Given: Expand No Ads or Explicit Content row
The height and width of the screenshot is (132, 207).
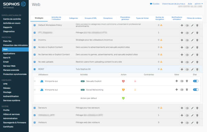Looking at the screenshot, I should click(x=34, y=47).
